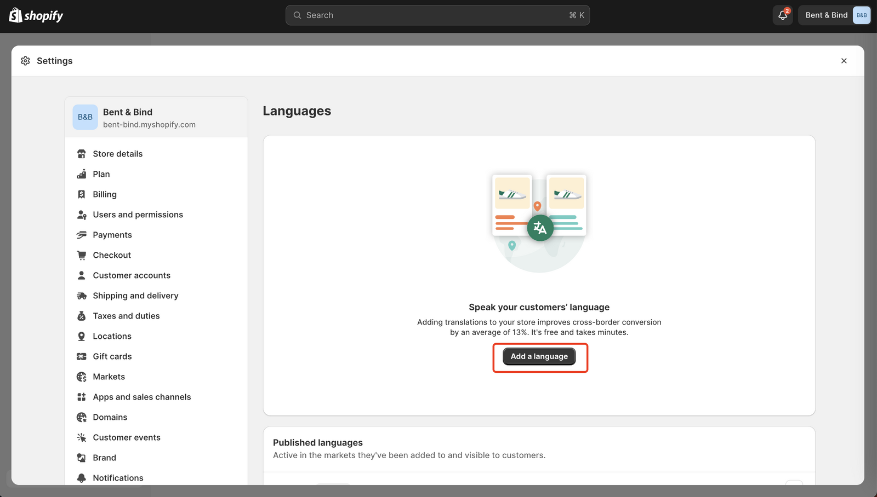Select Taxes and duties
The height and width of the screenshot is (497, 877).
click(x=126, y=316)
